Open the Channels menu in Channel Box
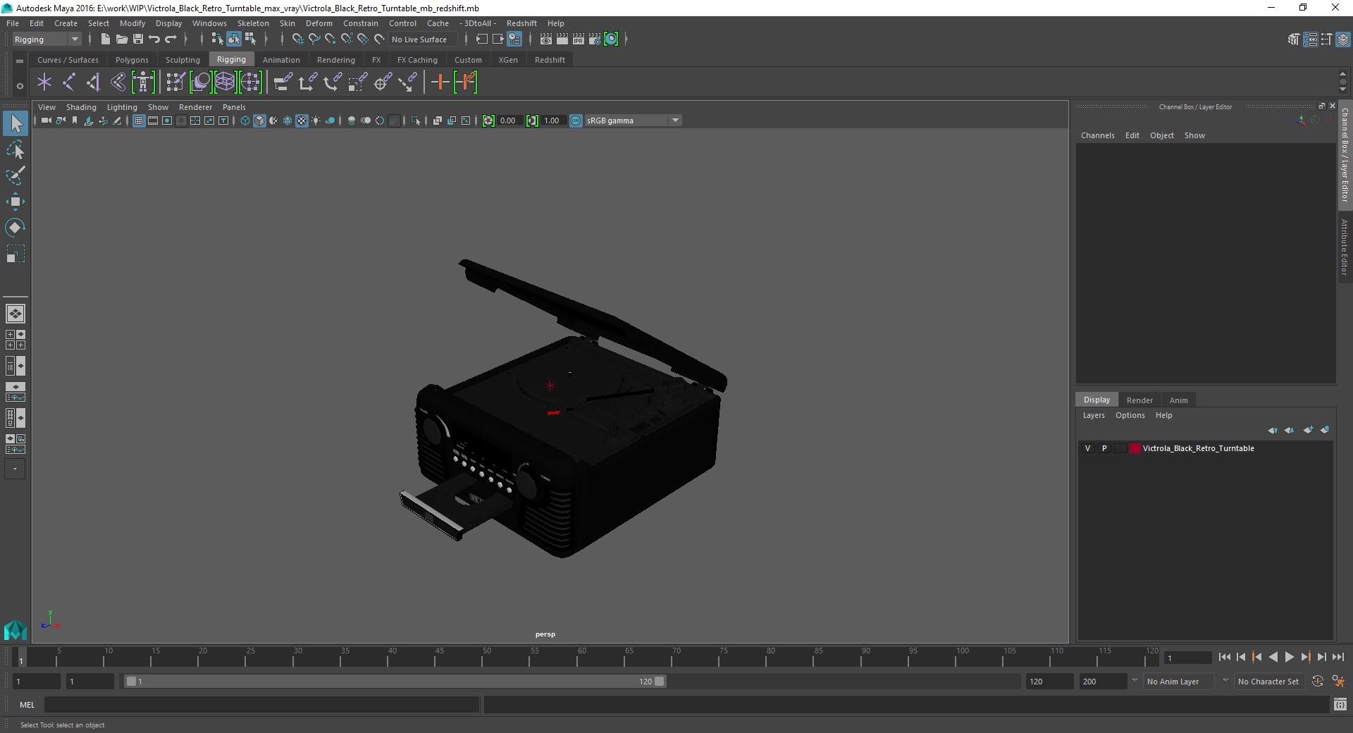1353x733 pixels. [x=1098, y=135]
